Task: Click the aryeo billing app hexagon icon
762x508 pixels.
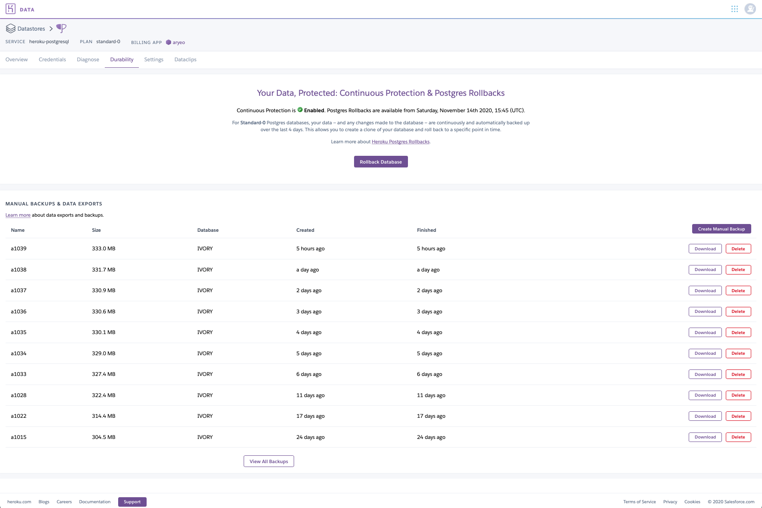Action: point(169,42)
